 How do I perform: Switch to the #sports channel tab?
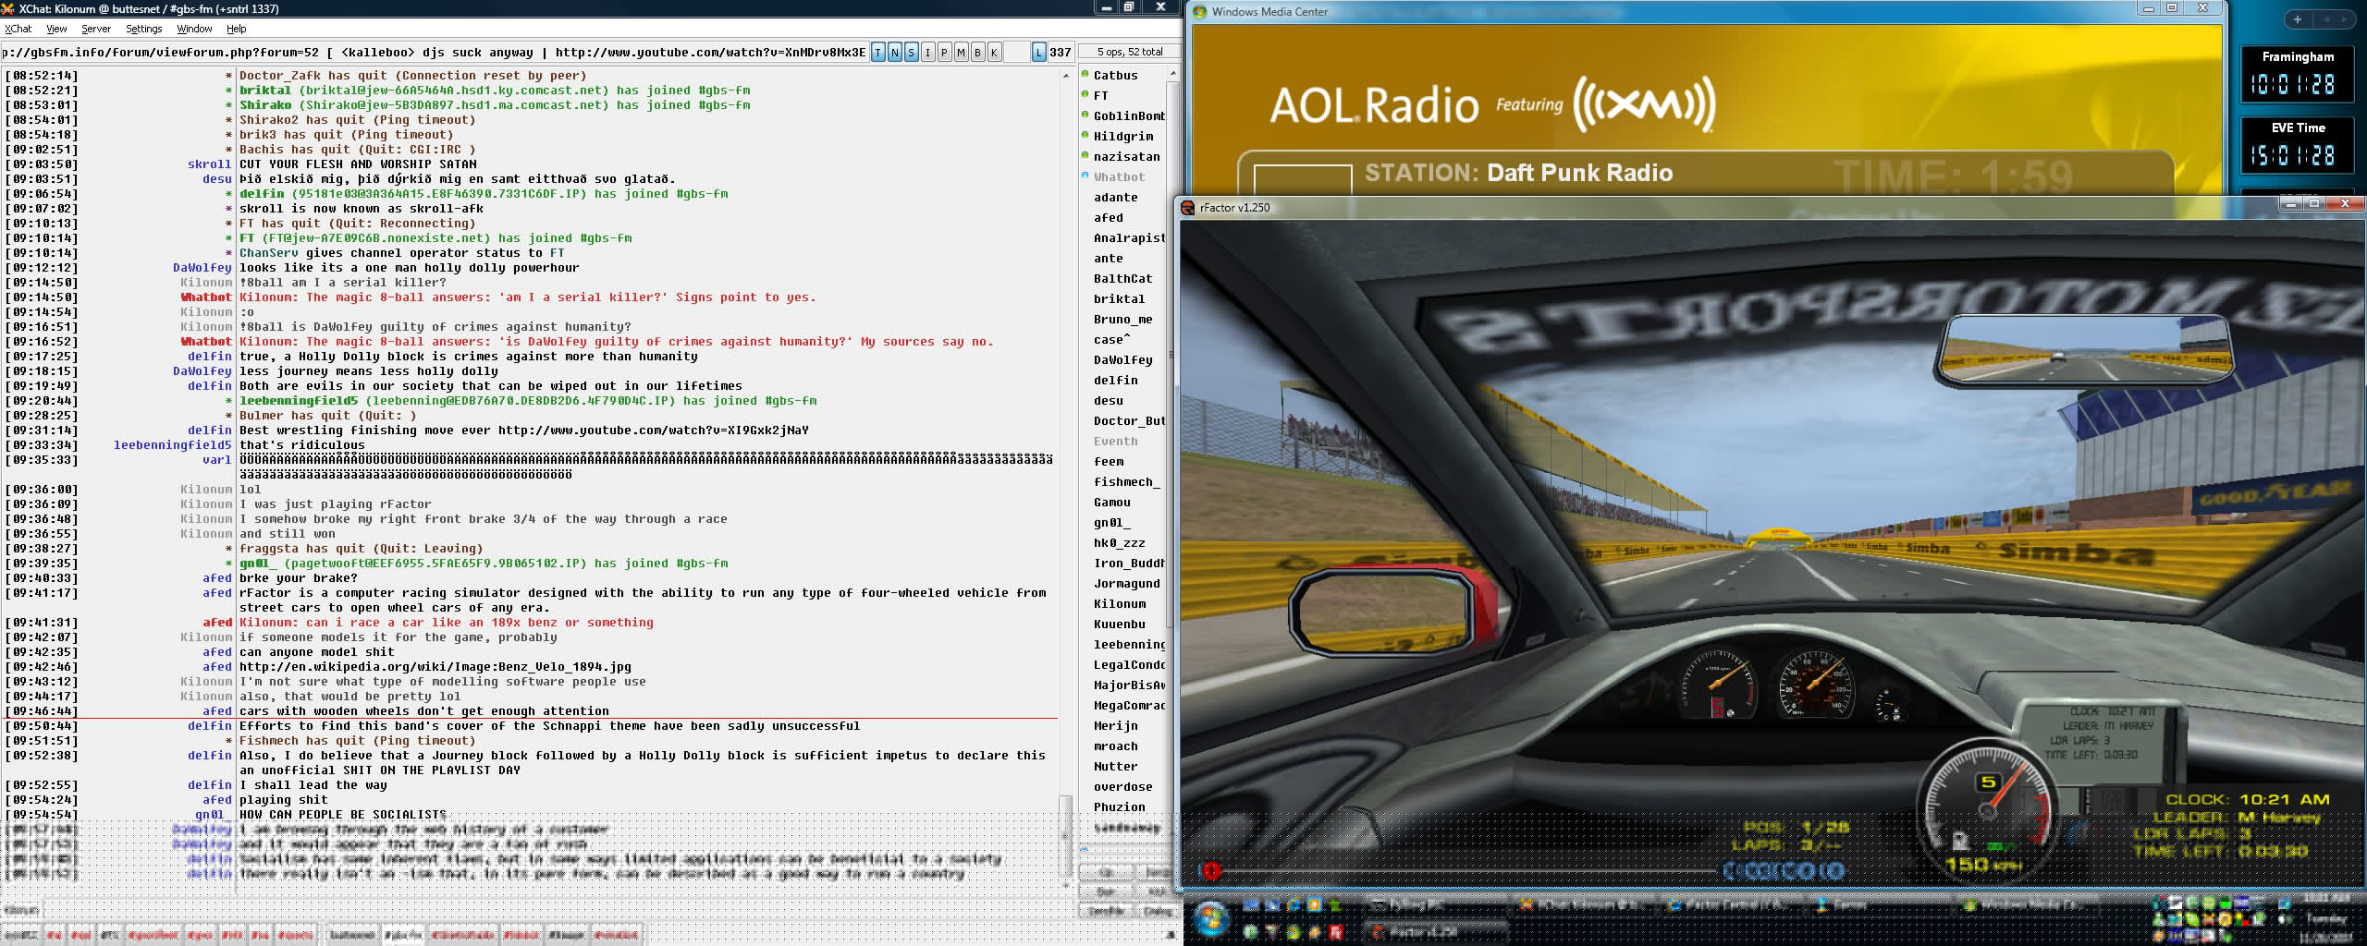(296, 935)
